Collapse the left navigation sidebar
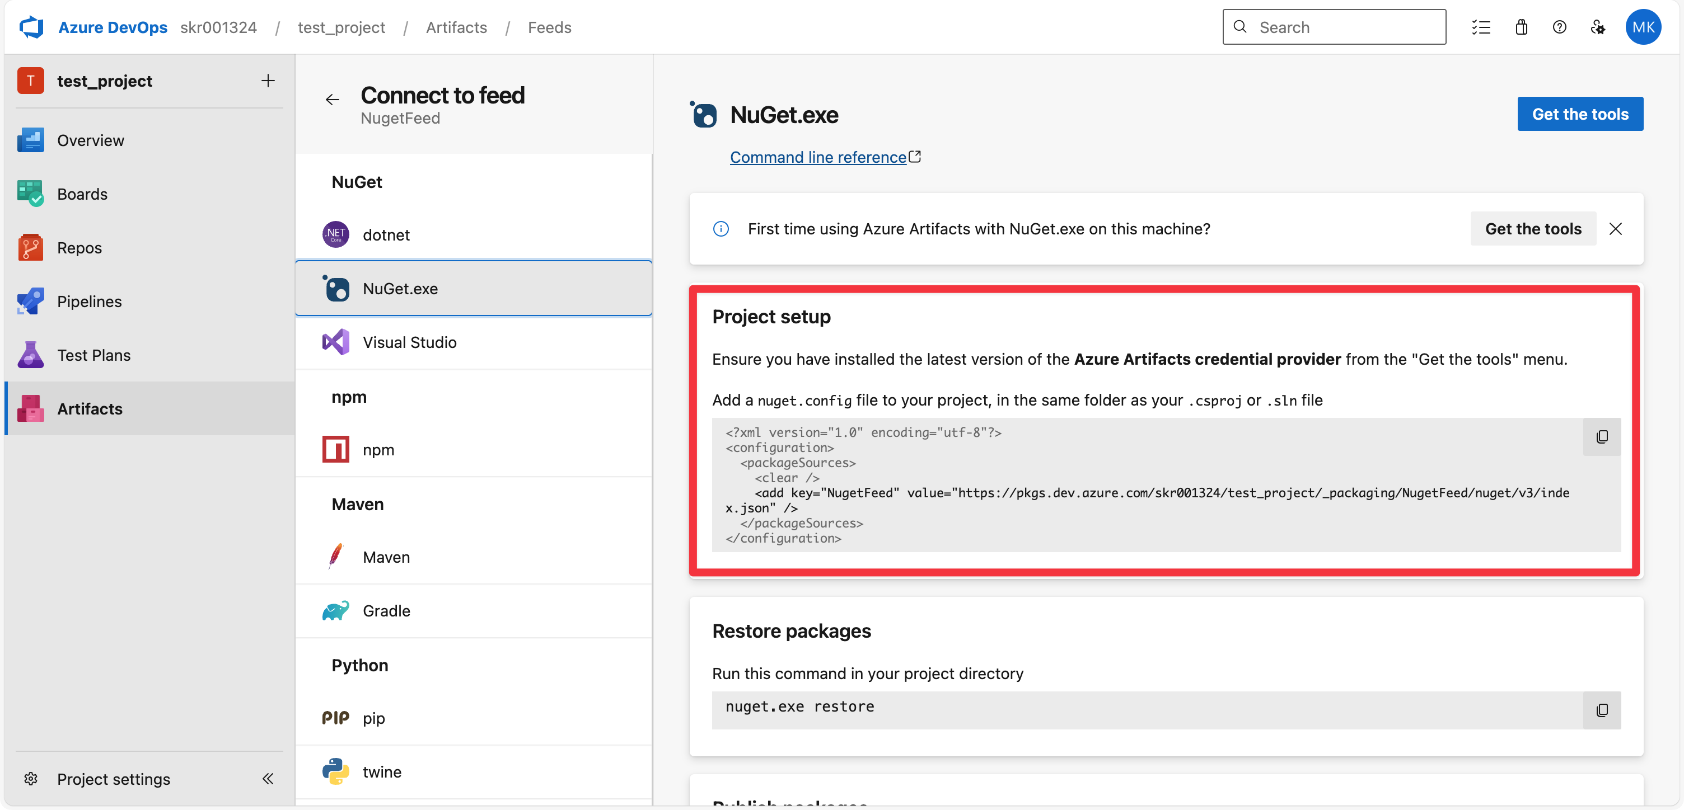 [x=268, y=779]
